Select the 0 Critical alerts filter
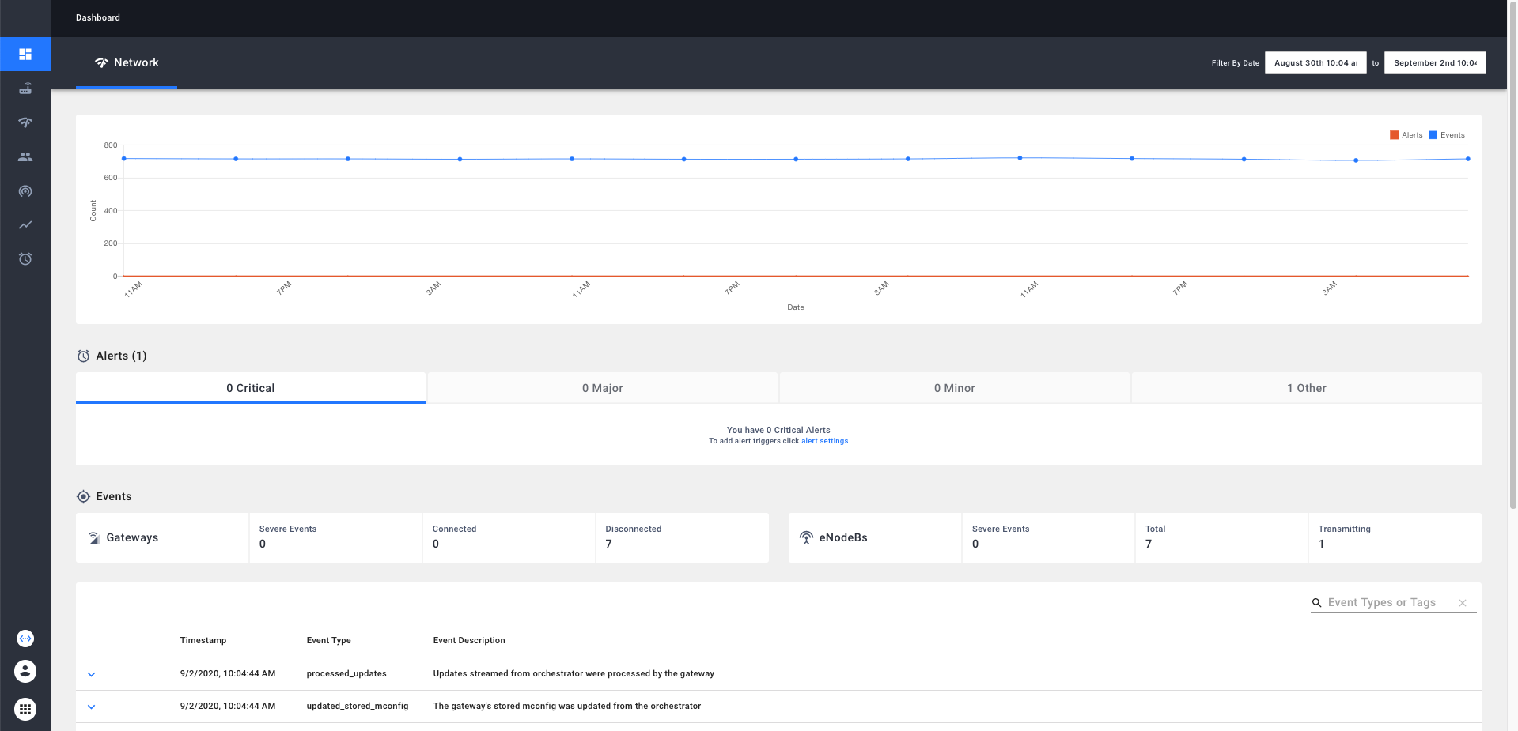 (x=250, y=388)
